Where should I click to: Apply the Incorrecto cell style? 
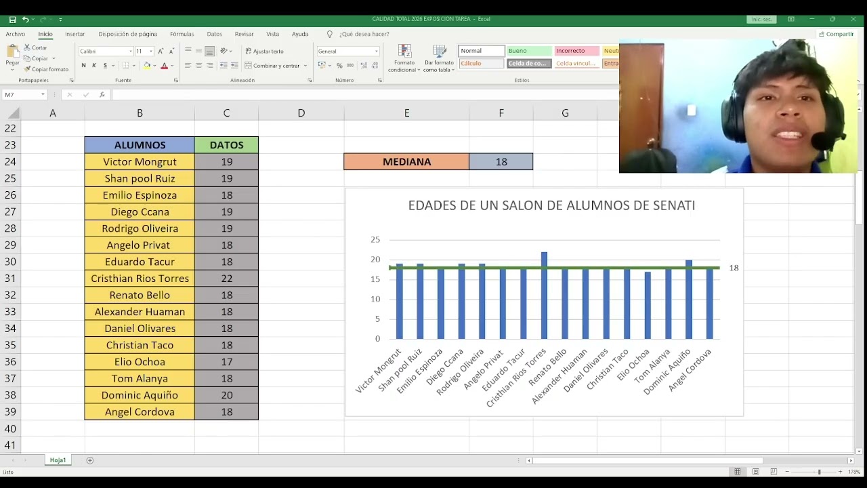pos(577,51)
